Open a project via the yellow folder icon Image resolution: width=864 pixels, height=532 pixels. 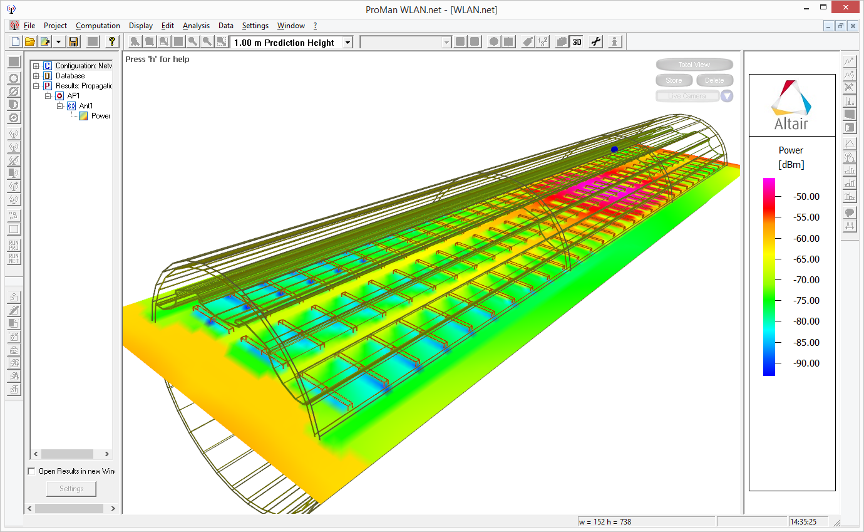tap(29, 42)
